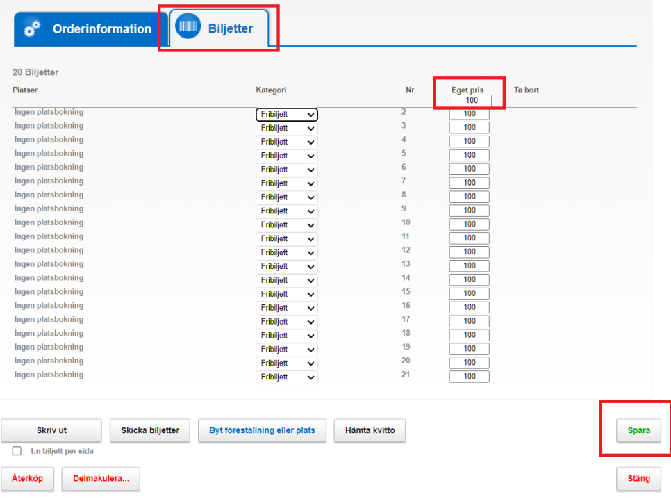Click Eget pris field for ticket Nr 3
This screenshot has height=499, width=671.
tap(470, 127)
